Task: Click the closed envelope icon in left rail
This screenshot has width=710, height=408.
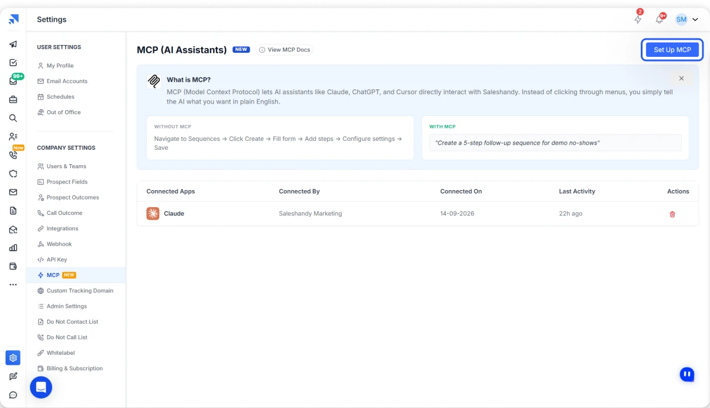Action: (13, 192)
